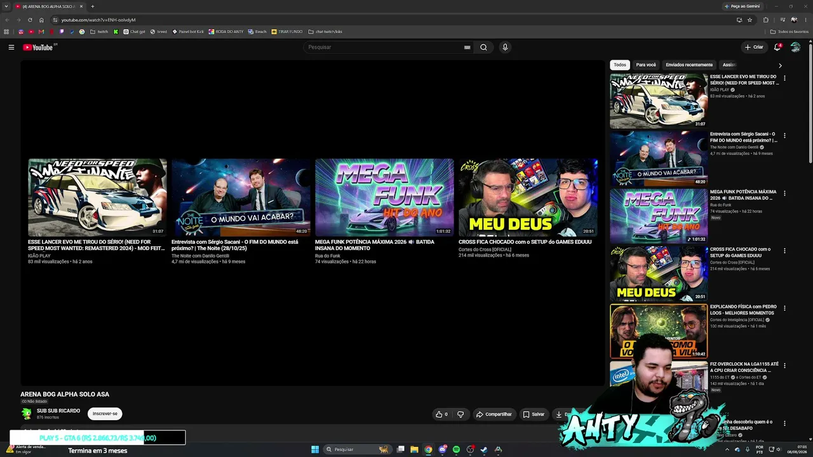
Task: Click the Inscrever-se subscribe button
Action: coord(105,414)
